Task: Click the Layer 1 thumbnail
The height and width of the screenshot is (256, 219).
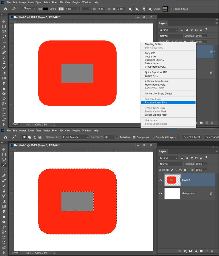Action: [x=172, y=180]
